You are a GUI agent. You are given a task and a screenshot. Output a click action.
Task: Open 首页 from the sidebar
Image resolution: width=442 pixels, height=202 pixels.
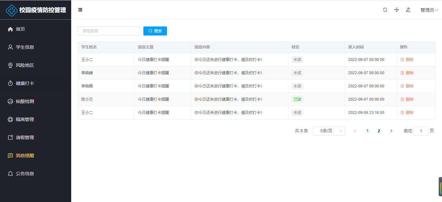click(x=20, y=29)
